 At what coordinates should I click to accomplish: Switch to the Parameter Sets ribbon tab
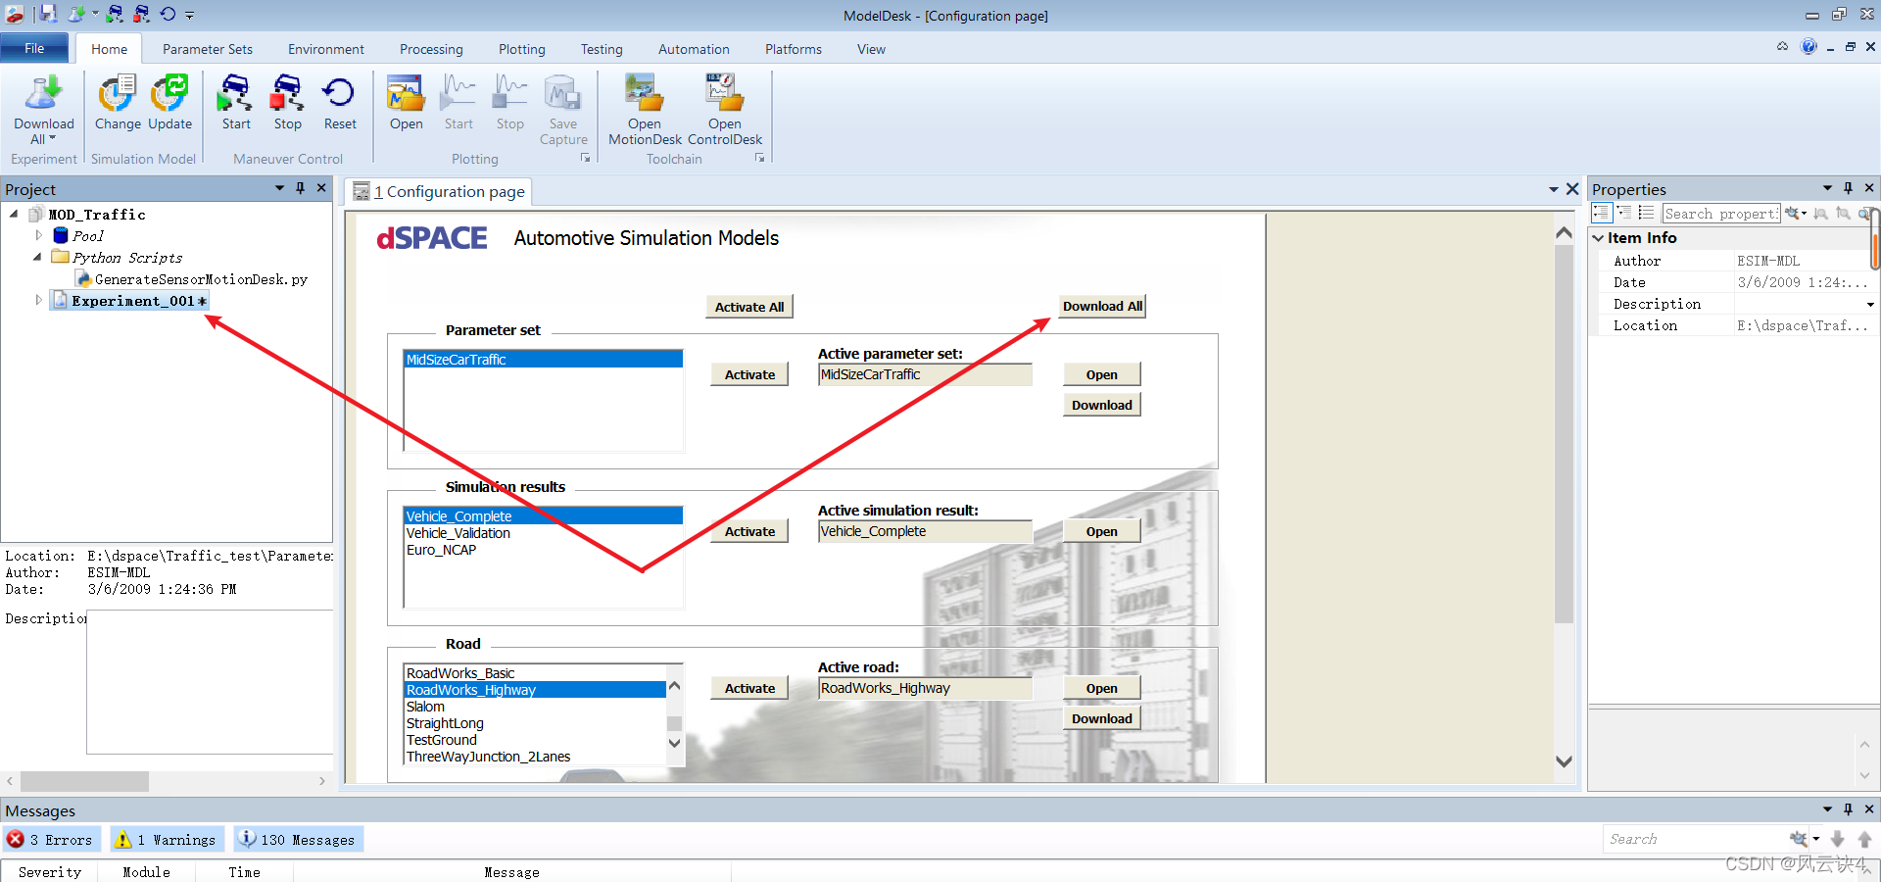click(208, 49)
